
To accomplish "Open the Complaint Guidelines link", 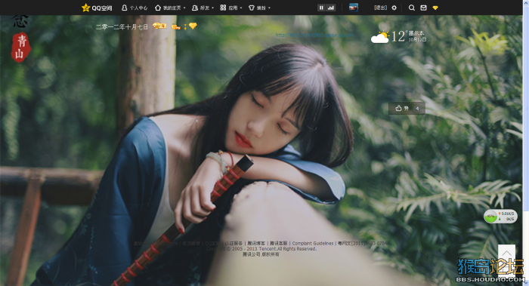I will [312, 243].
